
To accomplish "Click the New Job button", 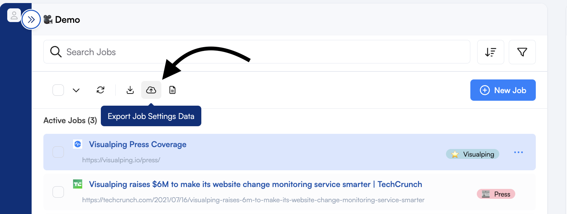I will coord(503,90).
